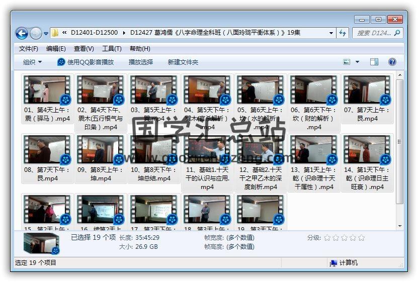Open the 查看(V) menu
Viewport: 418px width, 282px height.
tap(83, 49)
